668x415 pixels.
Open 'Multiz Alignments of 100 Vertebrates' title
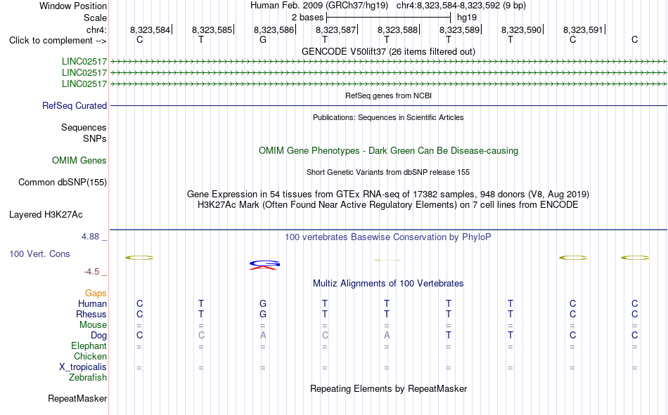pyautogui.click(x=388, y=284)
